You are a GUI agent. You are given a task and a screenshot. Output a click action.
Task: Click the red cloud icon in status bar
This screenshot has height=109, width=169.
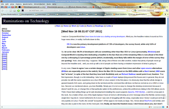[x=167, y=107]
